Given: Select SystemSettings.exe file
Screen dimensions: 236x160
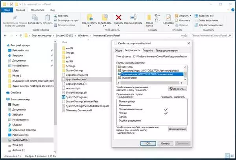Looking at the screenshot, I should [x=77, y=97].
